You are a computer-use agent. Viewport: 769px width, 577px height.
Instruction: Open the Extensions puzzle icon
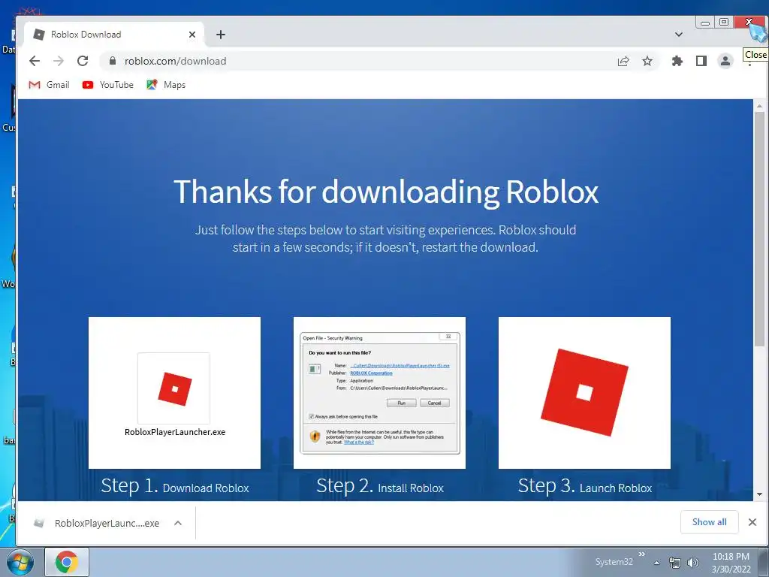pyautogui.click(x=677, y=61)
